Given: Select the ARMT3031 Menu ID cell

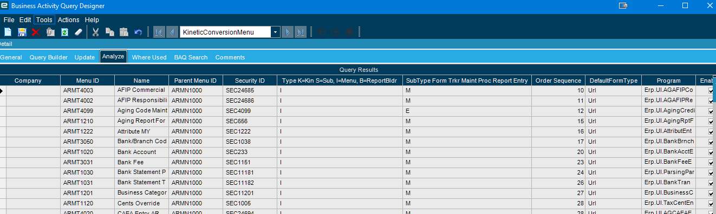Looking at the screenshot, I should [87, 163].
